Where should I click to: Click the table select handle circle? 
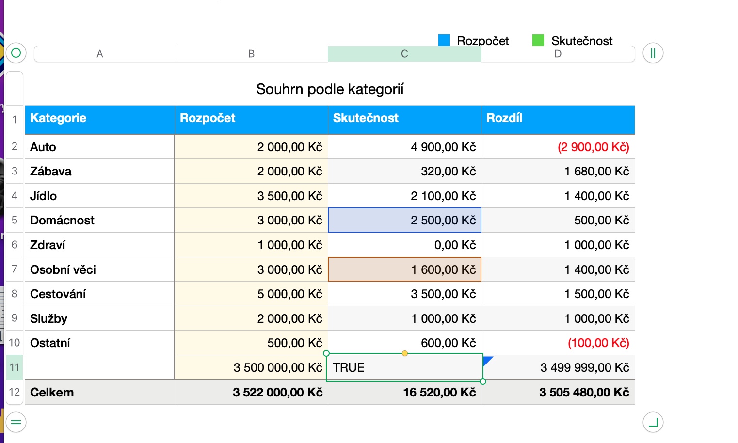point(16,53)
